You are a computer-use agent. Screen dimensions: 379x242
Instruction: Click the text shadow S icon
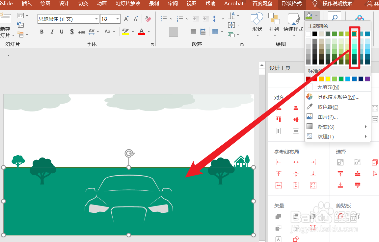point(72,32)
